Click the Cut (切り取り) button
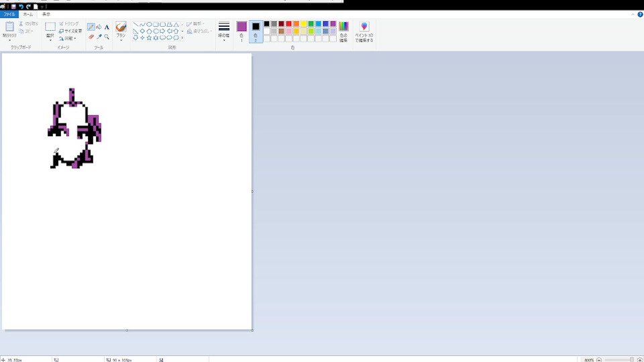644x362 pixels. point(28,24)
